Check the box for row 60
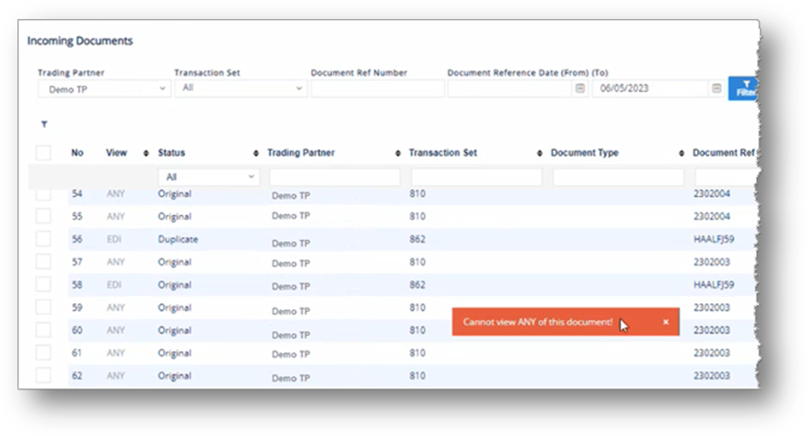 tap(43, 330)
